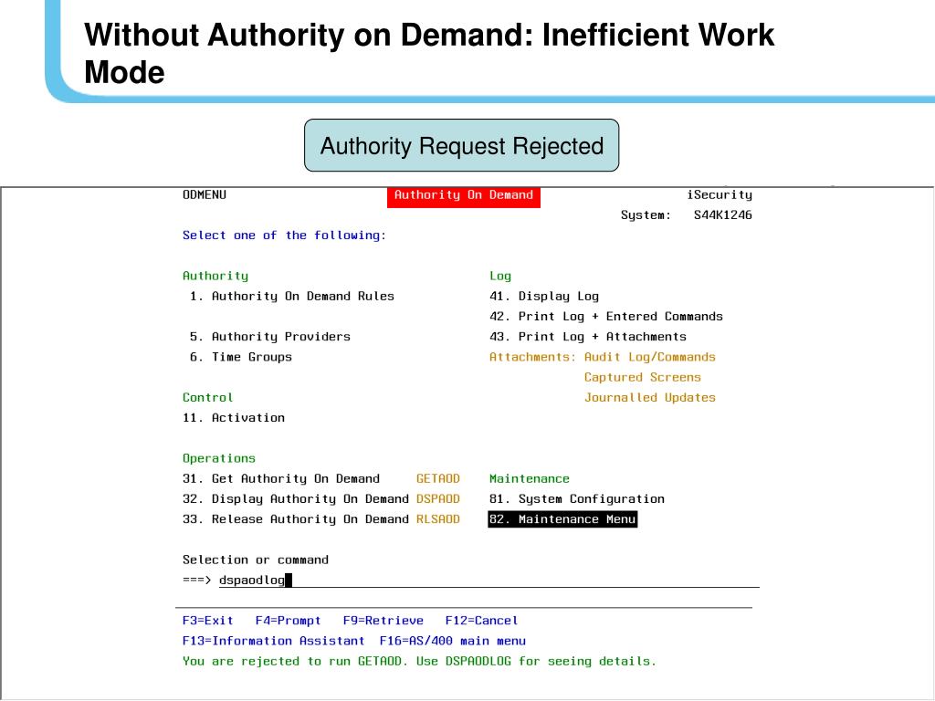Click the GETAOD command text
The height and width of the screenshot is (701, 935).
(437, 478)
